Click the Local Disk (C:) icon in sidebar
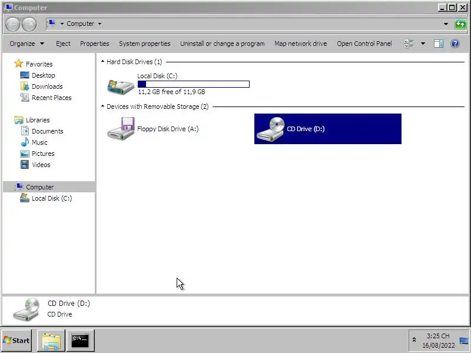The width and height of the screenshot is (471, 353). [x=25, y=198]
